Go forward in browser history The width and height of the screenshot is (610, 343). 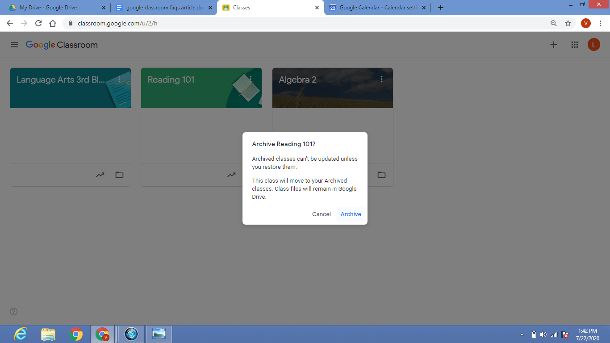pyautogui.click(x=24, y=23)
